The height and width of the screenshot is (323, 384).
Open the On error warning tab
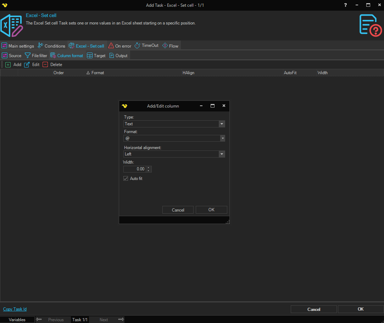119,46
